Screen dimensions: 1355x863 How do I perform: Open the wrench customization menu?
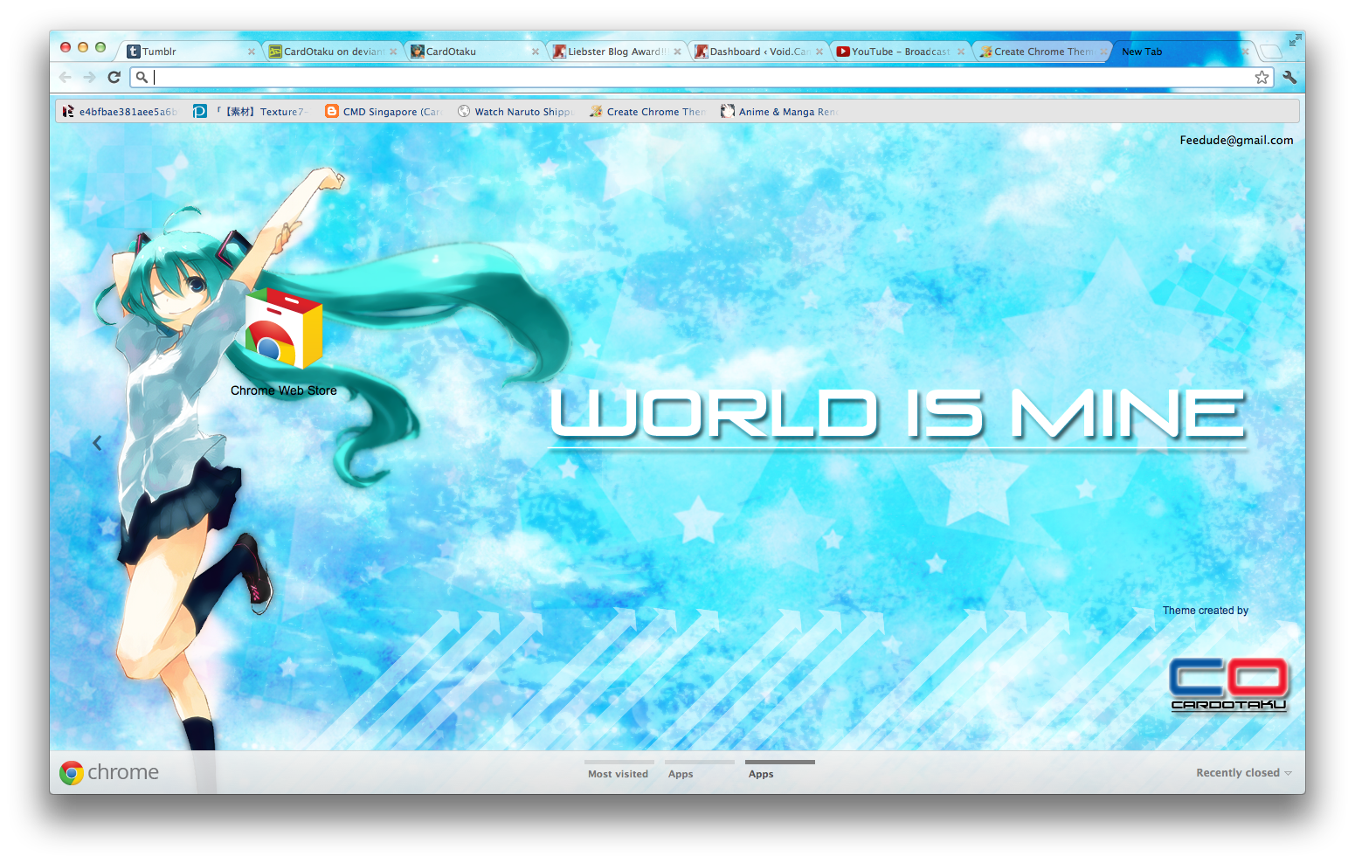pyautogui.click(x=1290, y=77)
